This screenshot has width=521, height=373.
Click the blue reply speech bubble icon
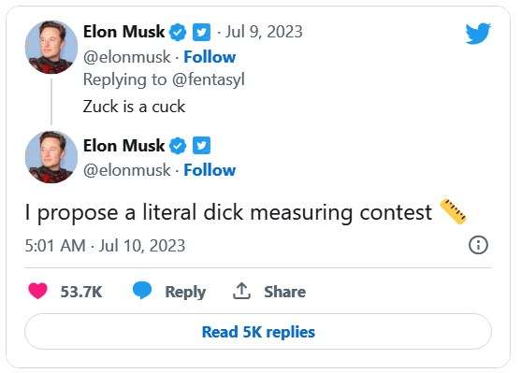click(x=142, y=290)
